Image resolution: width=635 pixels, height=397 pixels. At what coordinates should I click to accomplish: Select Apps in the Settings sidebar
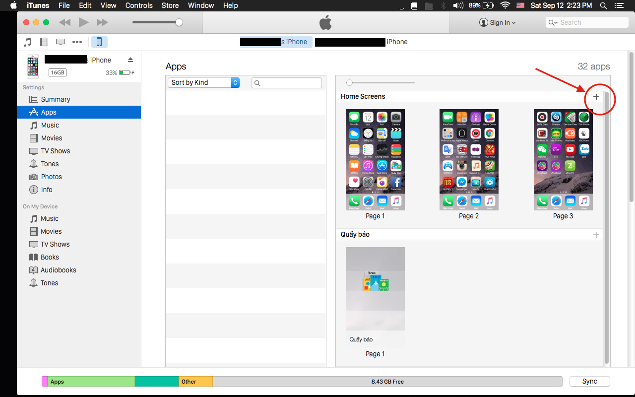79,112
